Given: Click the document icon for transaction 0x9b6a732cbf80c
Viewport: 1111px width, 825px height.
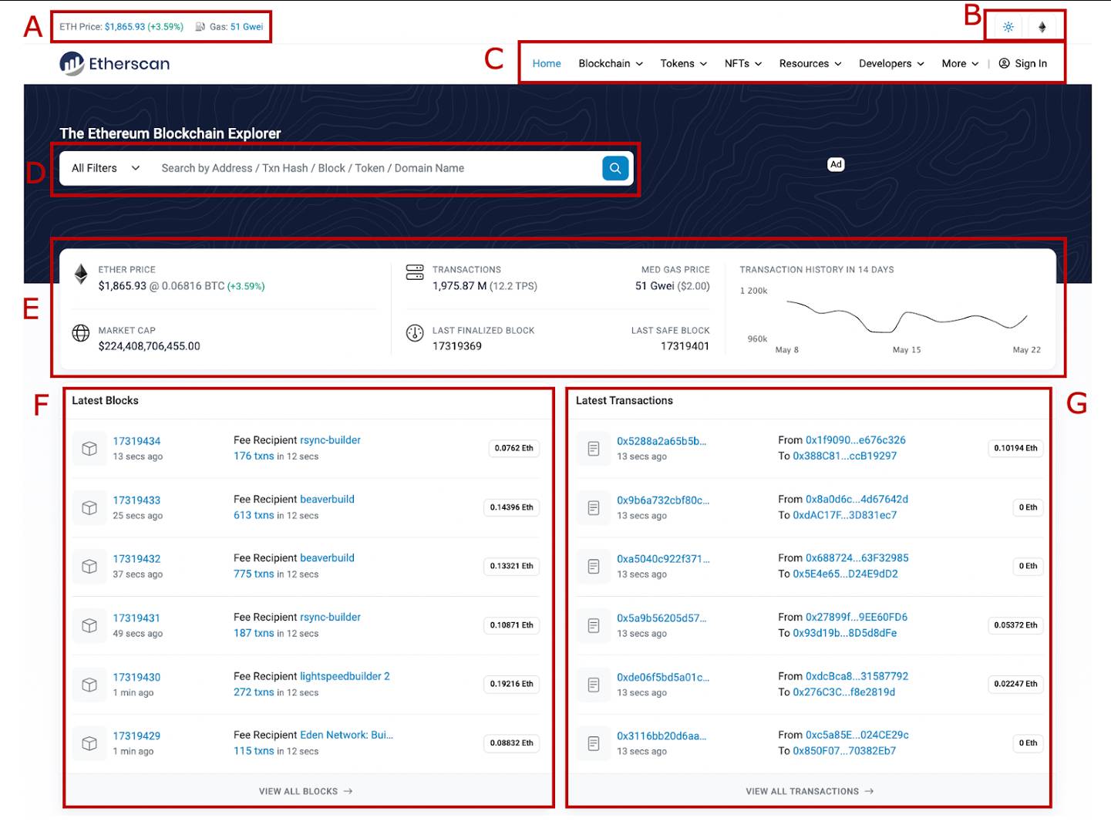Looking at the screenshot, I should click(594, 507).
